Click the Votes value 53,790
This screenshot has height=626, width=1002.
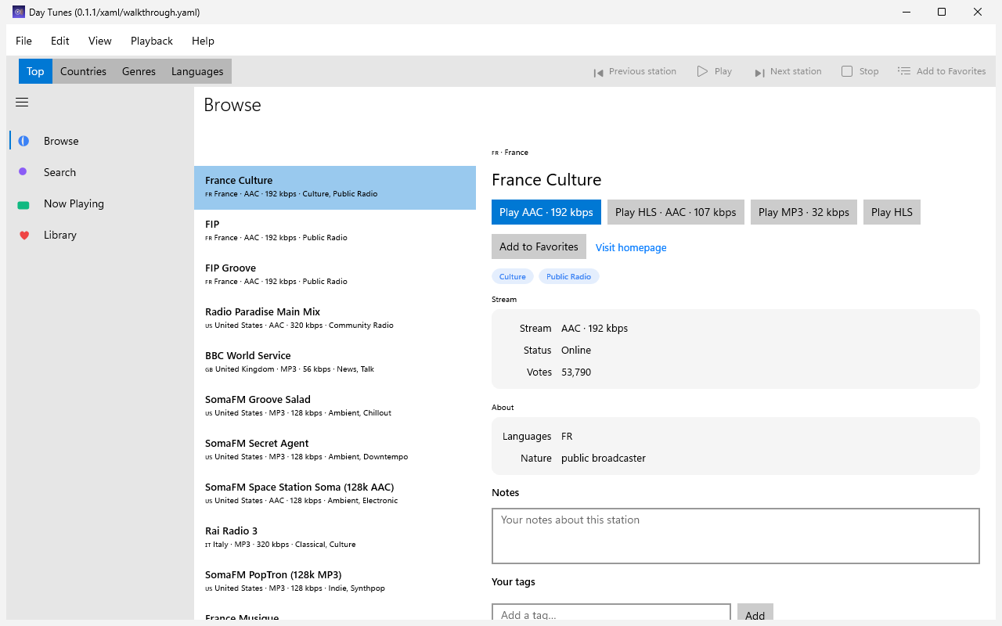[576, 372]
